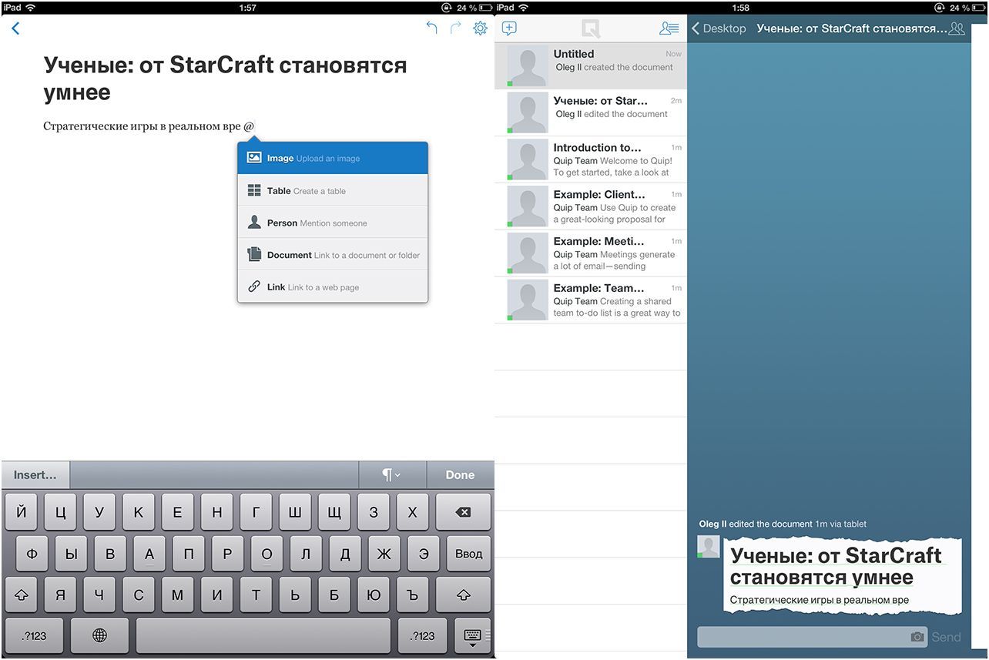Switch keyboard language with the globe key

[99, 635]
